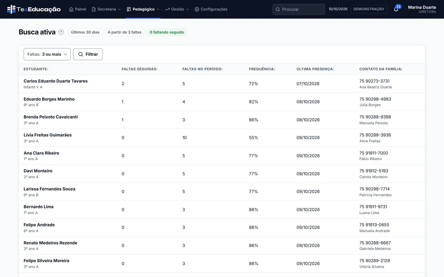Open the Marina Duarte user profile
Image resolution: width=444 pixels, height=277 pixels.
422,9
